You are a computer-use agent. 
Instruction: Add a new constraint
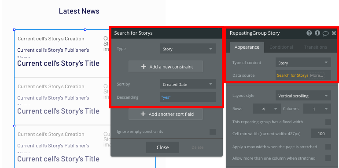click(x=166, y=67)
